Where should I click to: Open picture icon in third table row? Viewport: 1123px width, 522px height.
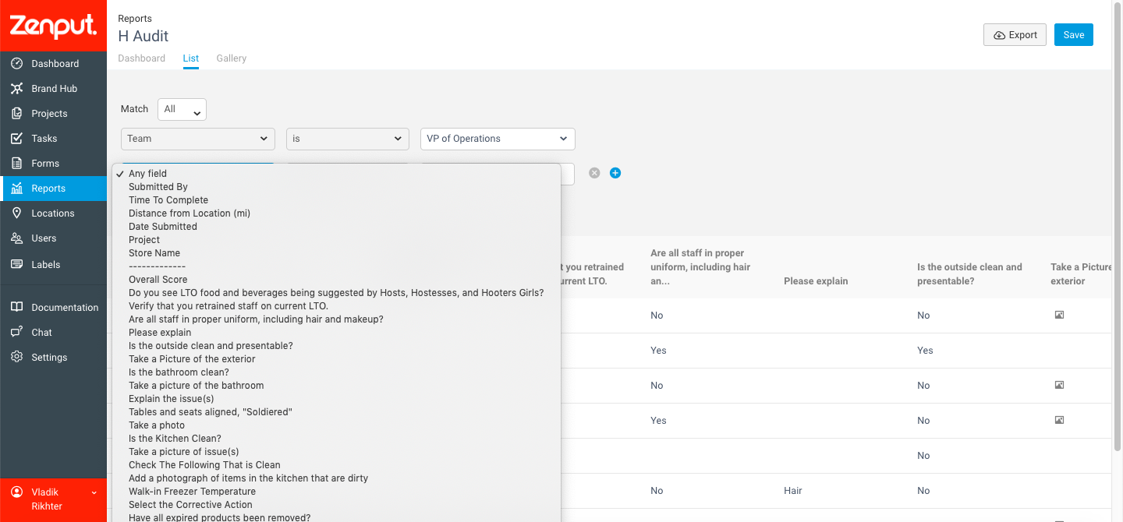tap(1059, 385)
